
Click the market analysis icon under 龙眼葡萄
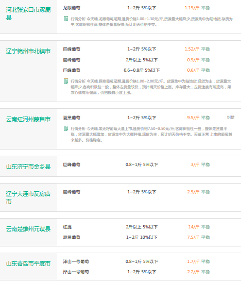click(x=66, y=19)
